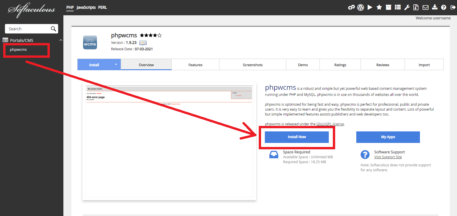This screenshot has width=457, height=216.
Task: Open the help question mark icon
Action: point(444,8)
